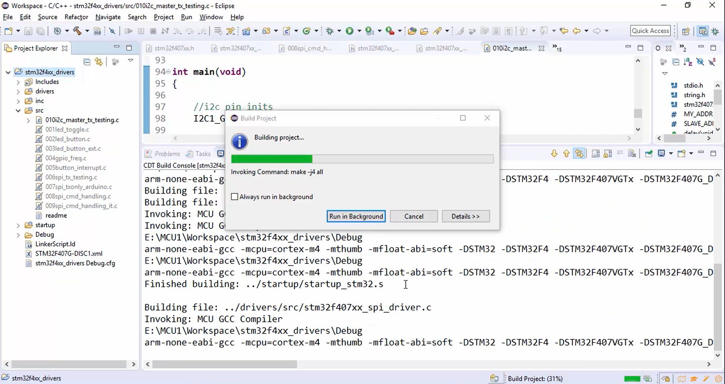Click the Run in Background button

coord(356,216)
